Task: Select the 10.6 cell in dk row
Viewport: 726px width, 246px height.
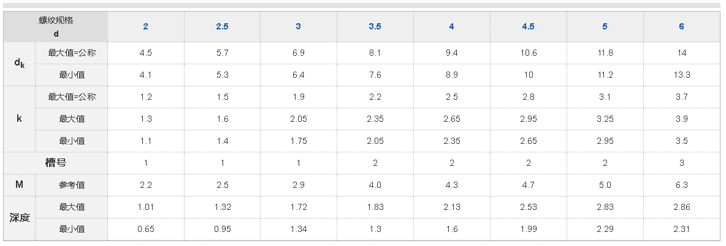Action: click(528, 53)
